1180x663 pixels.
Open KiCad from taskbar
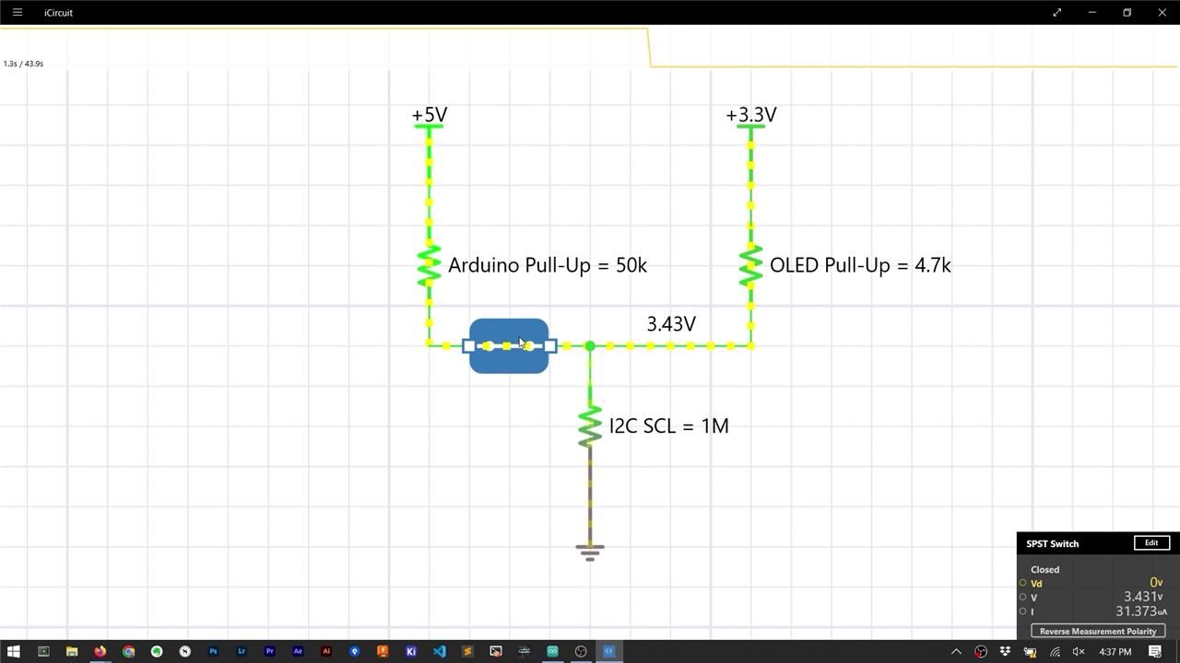[411, 651]
